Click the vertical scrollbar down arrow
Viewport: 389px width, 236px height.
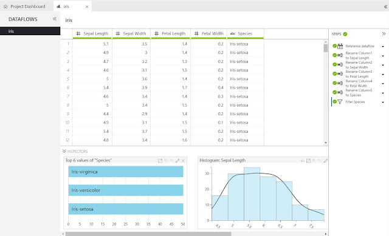(326, 143)
